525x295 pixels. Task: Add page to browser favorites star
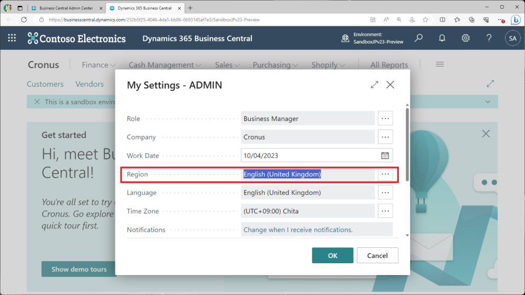coord(425,20)
